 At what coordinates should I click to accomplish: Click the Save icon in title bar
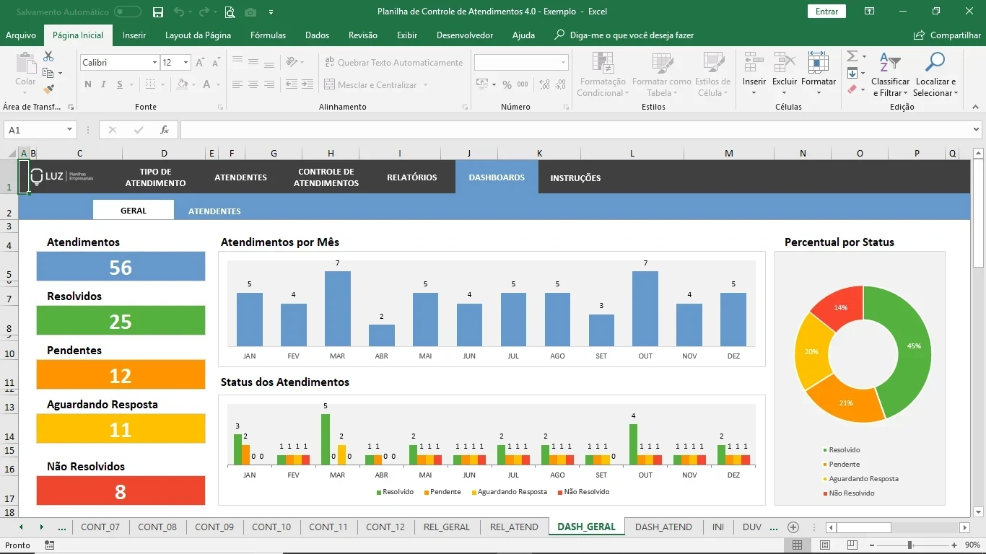tap(158, 12)
